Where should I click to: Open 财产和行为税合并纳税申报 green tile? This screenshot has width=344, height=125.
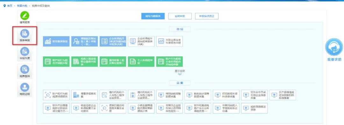pos(56,62)
